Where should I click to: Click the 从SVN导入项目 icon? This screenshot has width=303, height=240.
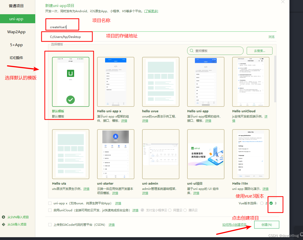[x=4, y=217]
